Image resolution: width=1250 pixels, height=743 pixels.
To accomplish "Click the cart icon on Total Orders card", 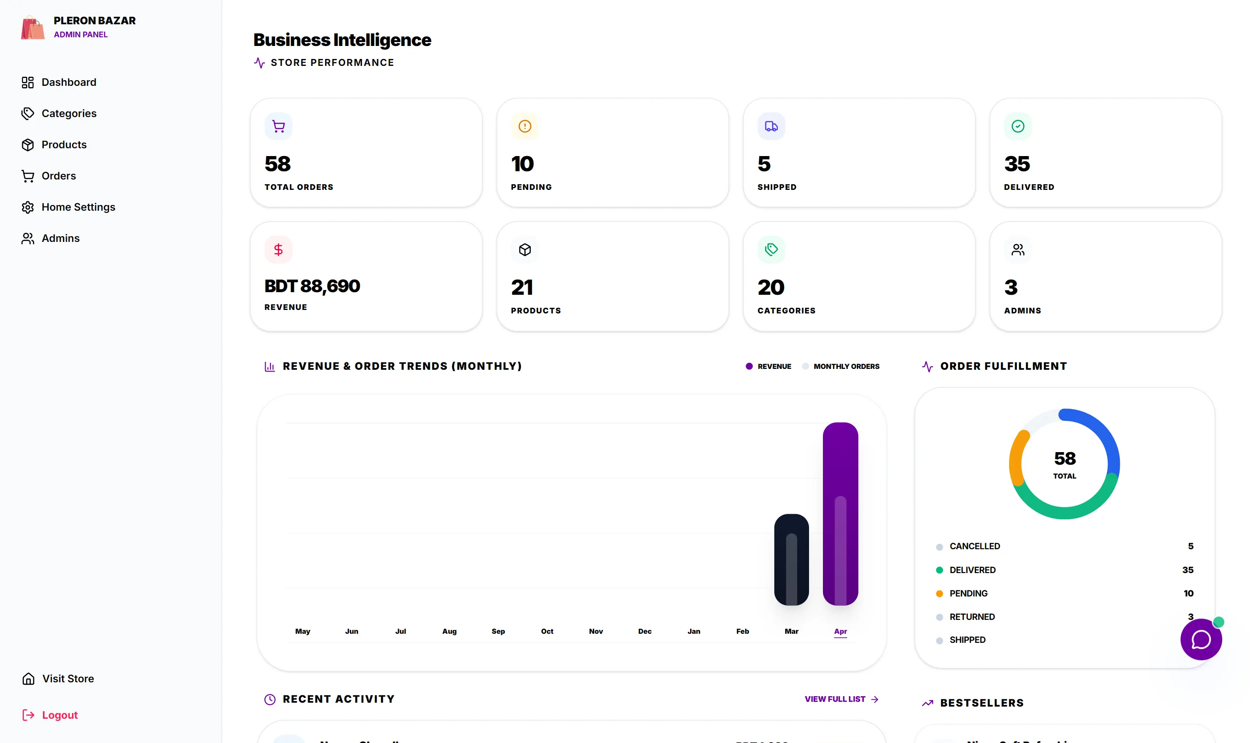I will point(278,126).
